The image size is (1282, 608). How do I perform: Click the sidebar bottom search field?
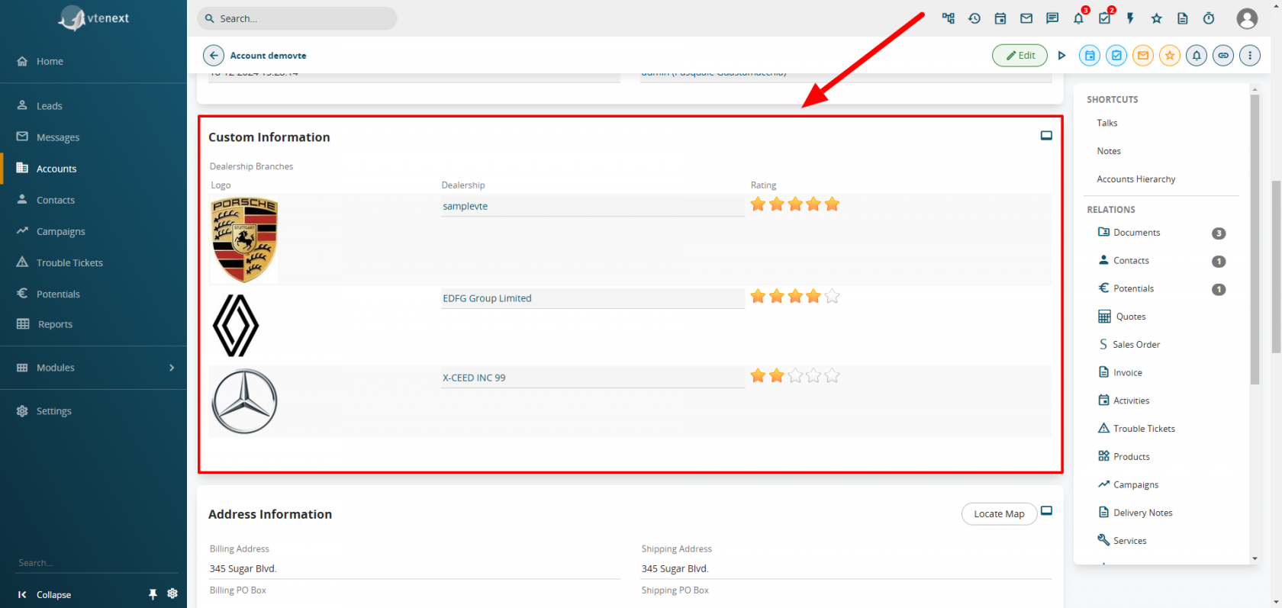[x=95, y=563]
